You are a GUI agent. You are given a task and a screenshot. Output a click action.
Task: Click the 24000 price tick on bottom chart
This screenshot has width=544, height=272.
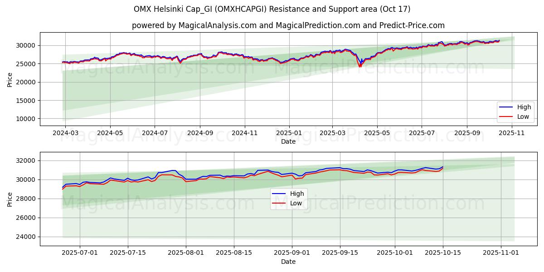coord(26,237)
